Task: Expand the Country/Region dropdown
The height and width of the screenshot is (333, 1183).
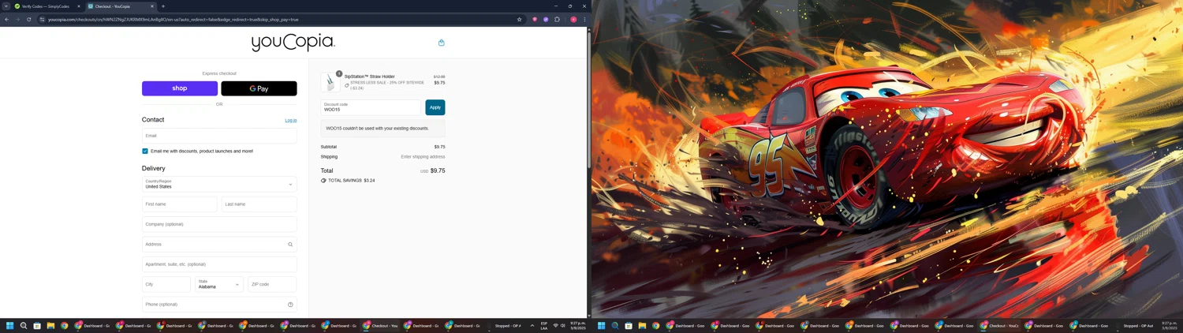Action: click(x=219, y=184)
